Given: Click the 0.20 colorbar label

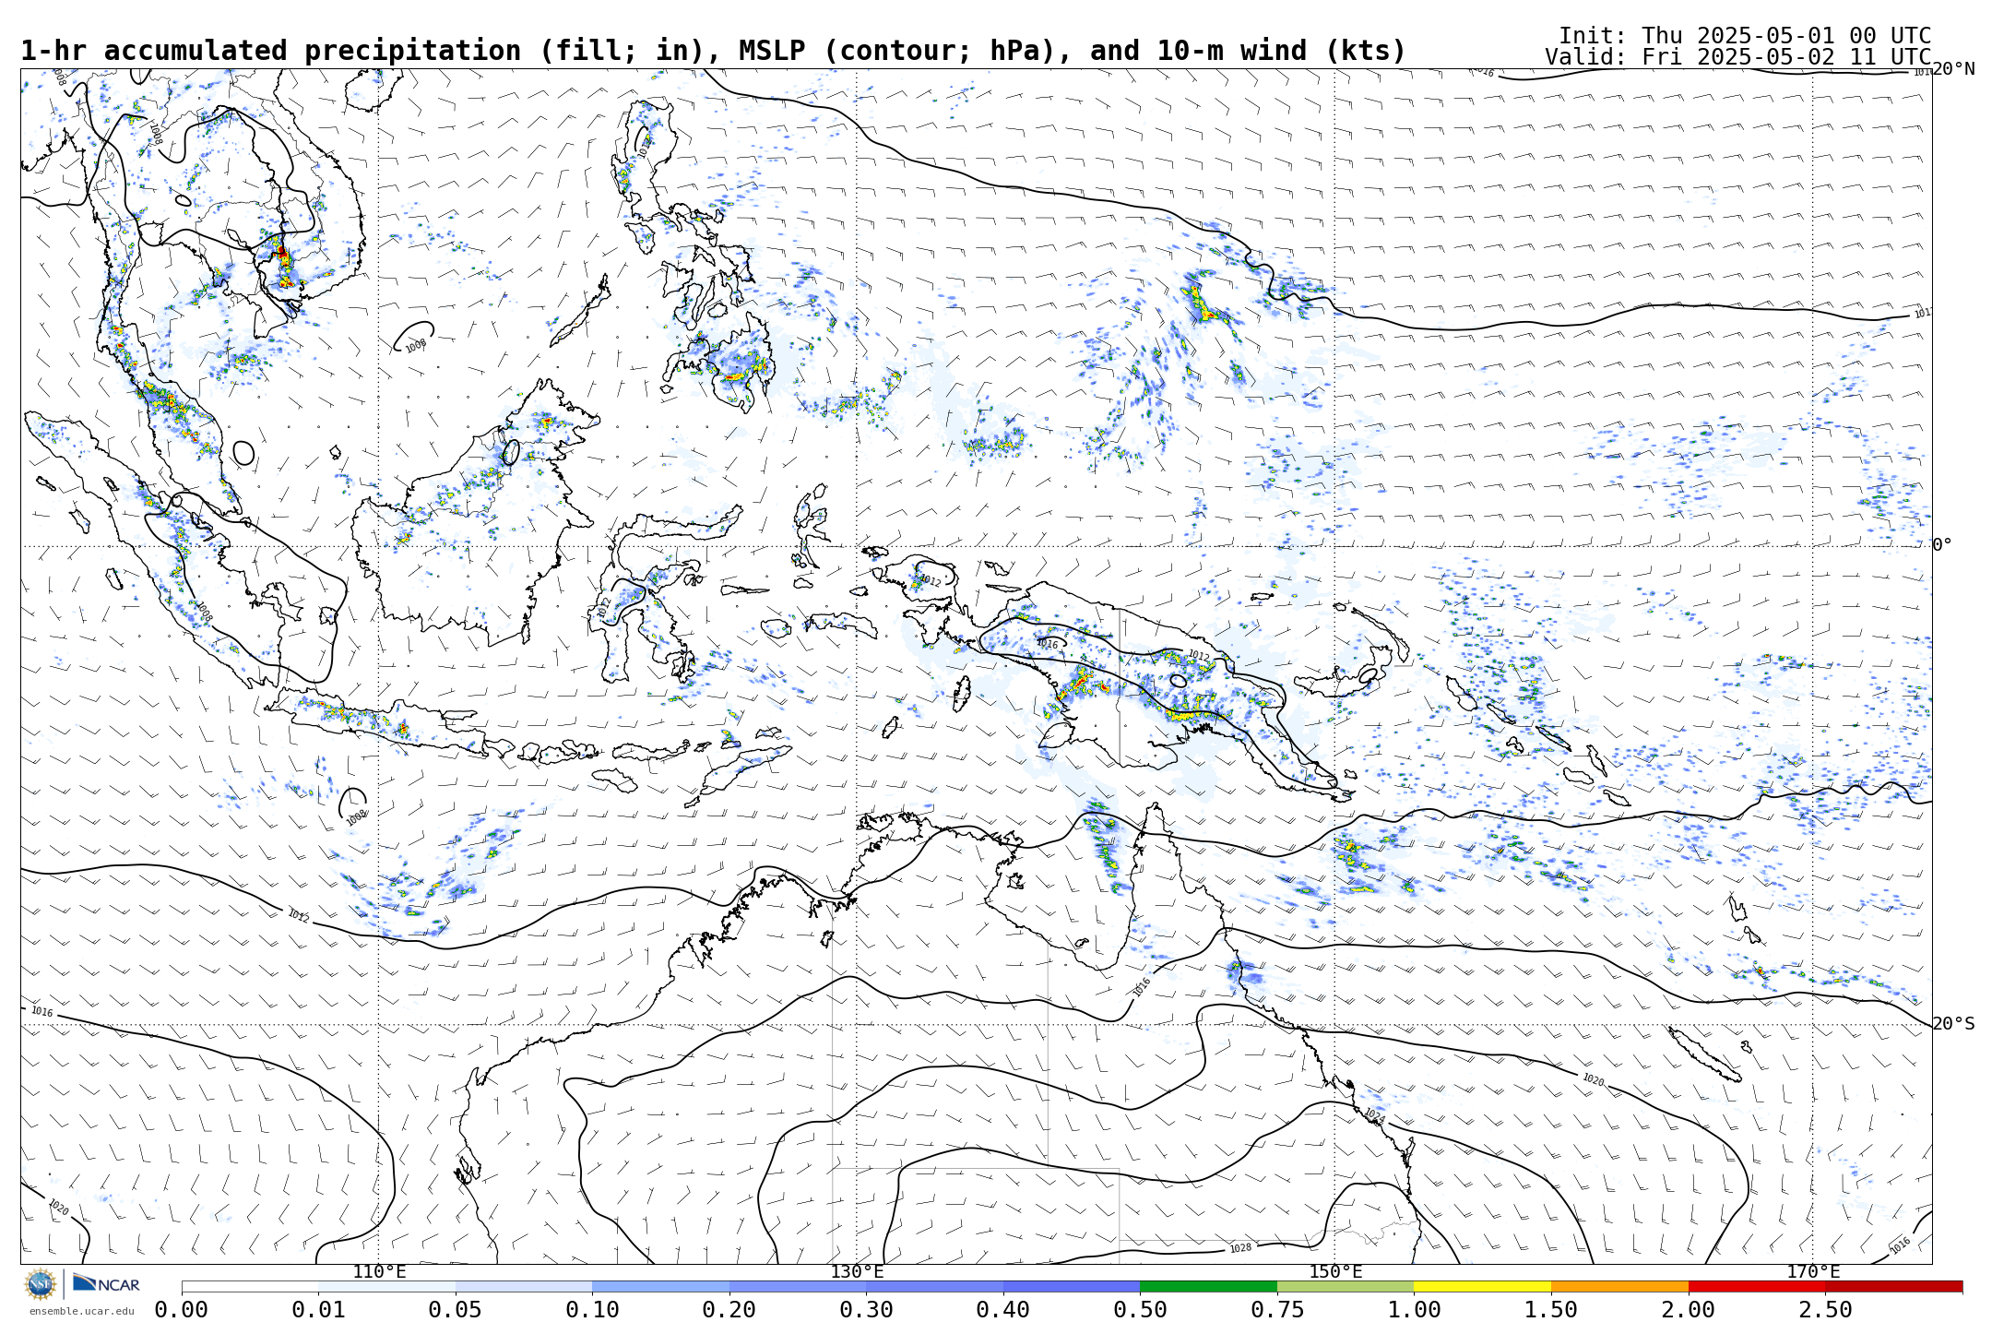Looking at the screenshot, I should click(x=729, y=1310).
